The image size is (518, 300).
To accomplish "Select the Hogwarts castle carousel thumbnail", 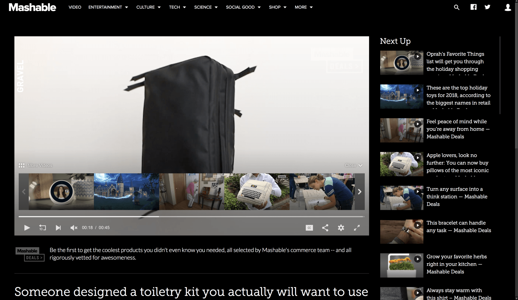I will pyautogui.click(x=126, y=191).
